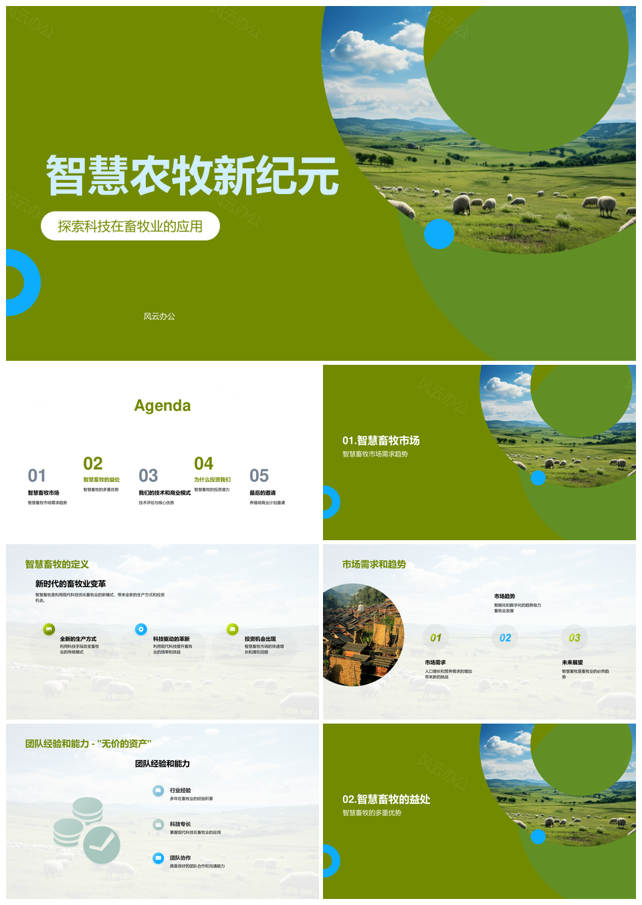642x905 pixels.
Task: Click the blue circle accent on the title slide
Action: (440, 234)
